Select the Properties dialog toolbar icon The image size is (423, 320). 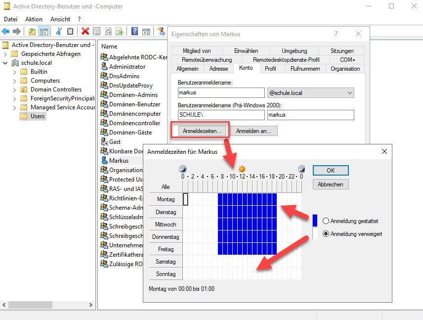tap(96, 31)
